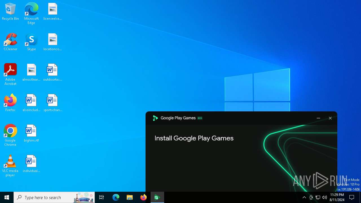Open VLC media player desktop shortcut

(x=10, y=166)
